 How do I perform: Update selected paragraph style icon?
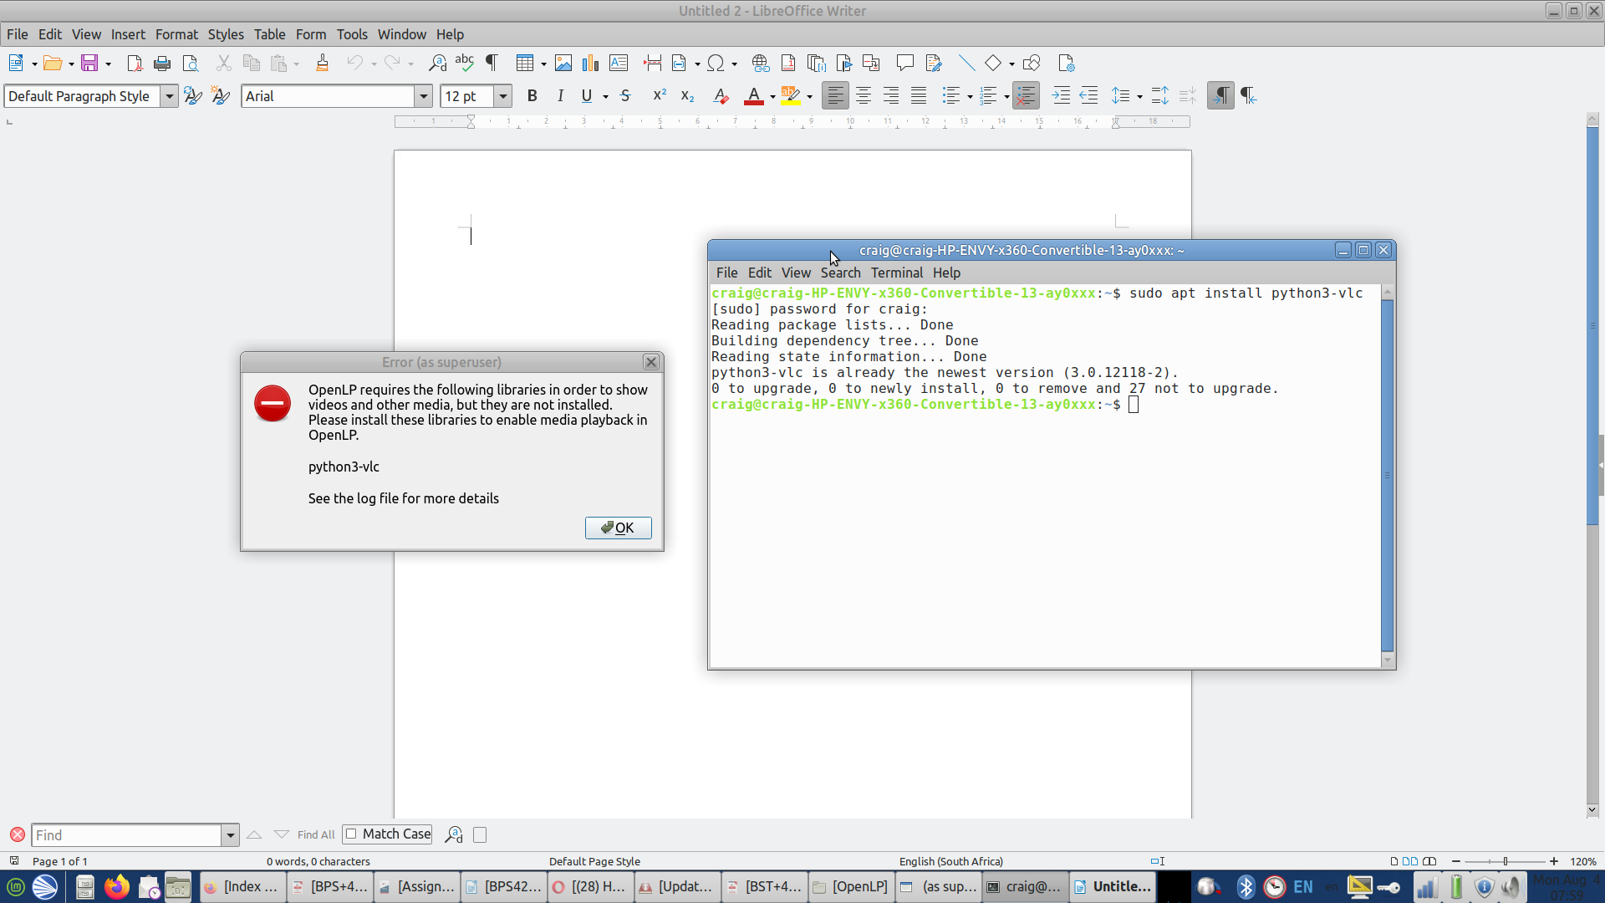coord(193,96)
